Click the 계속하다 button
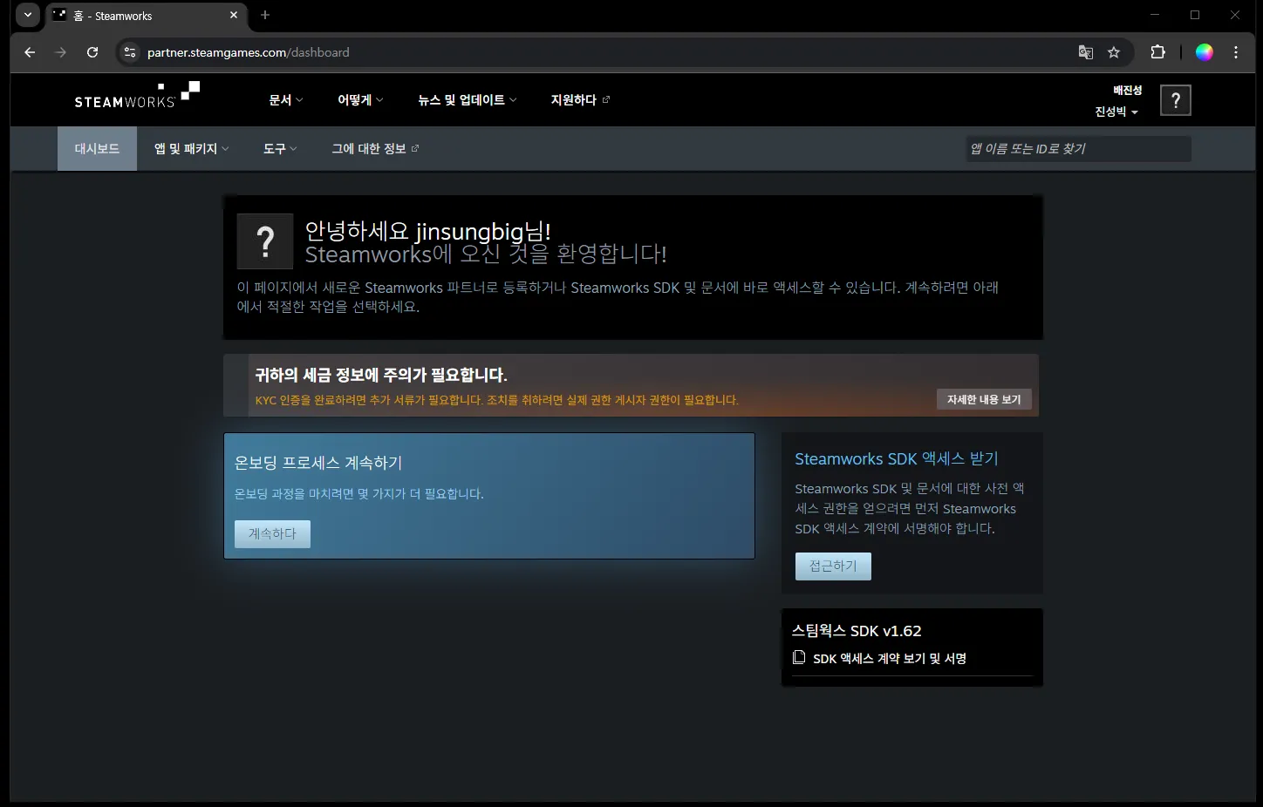The image size is (1263, 807). (x=272, y=533)
